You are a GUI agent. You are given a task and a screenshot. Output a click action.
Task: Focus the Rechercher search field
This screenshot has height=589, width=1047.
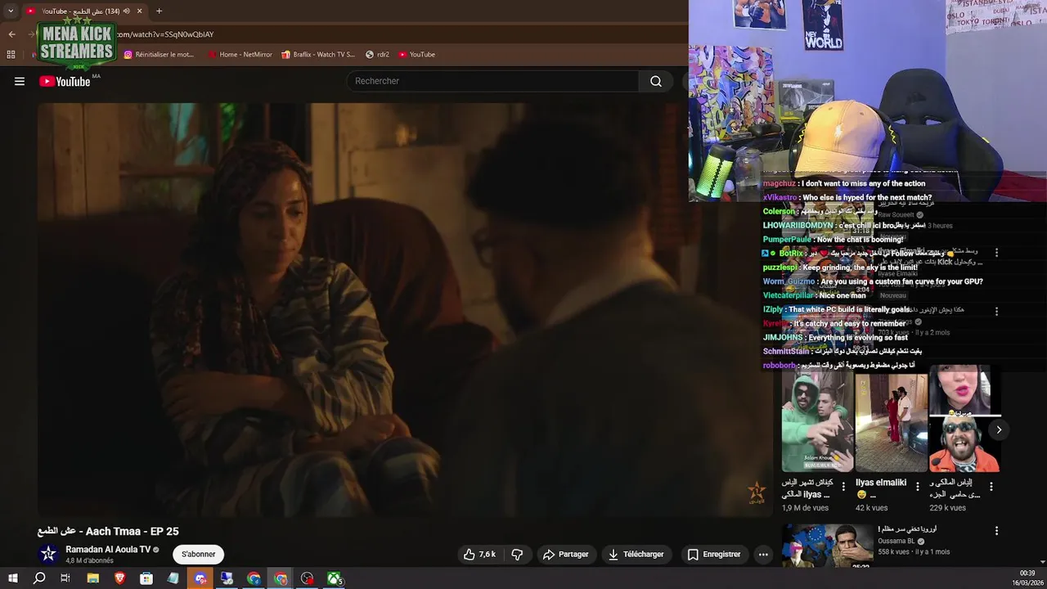(x=493, y=81)
